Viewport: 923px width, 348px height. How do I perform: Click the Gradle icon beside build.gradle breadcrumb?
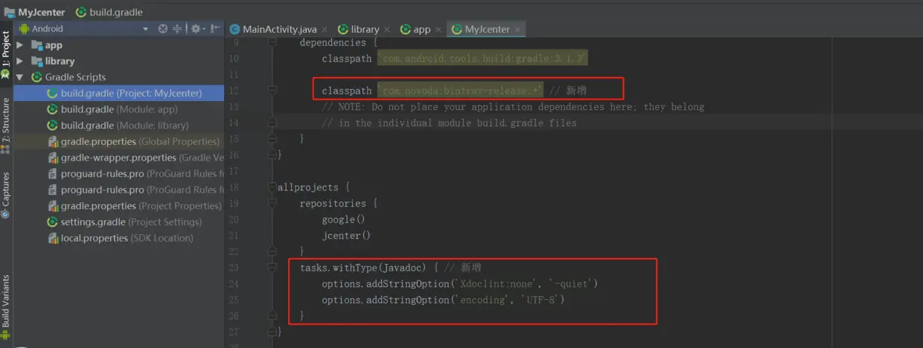click(x=80, y=12)
